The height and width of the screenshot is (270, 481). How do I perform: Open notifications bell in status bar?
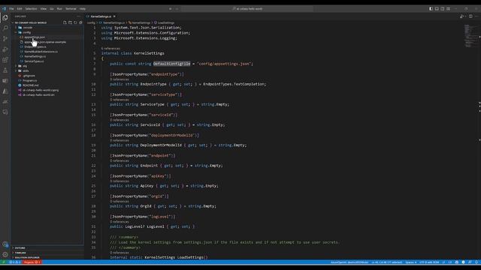click(476, 262)
